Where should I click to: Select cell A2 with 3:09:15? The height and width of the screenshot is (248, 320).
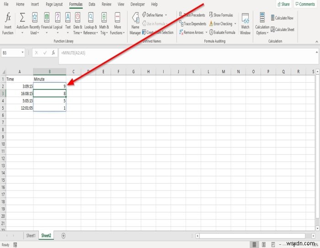pyautogui.click(x=20, y=86)
